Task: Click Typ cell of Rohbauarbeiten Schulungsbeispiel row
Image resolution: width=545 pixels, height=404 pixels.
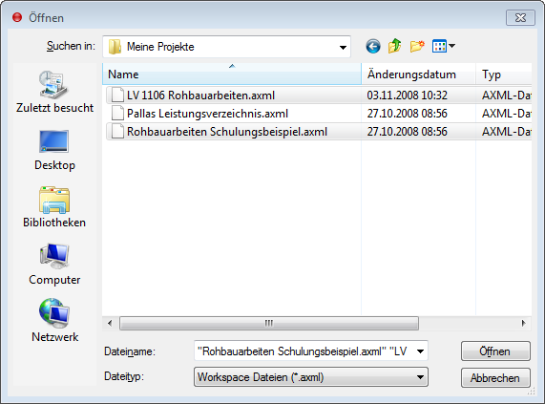Action: [507, 132]
